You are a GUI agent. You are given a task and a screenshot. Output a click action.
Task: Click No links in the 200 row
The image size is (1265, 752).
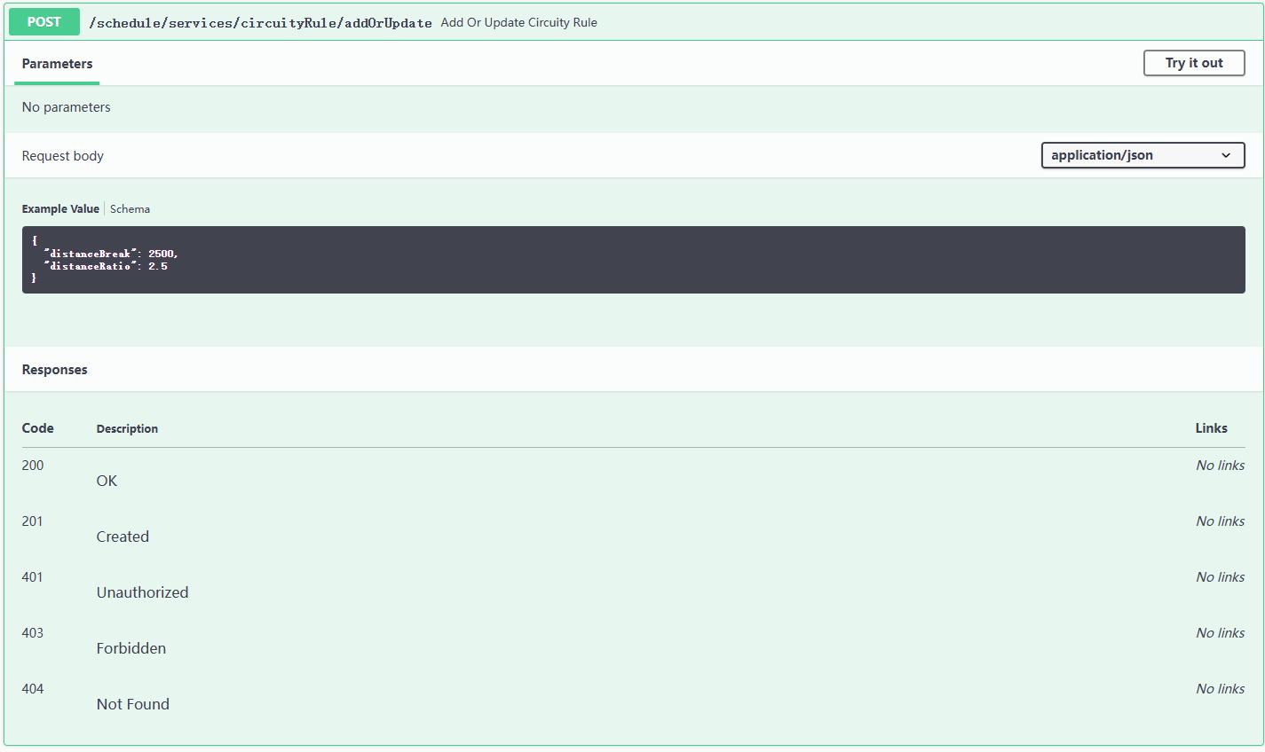1219,466
